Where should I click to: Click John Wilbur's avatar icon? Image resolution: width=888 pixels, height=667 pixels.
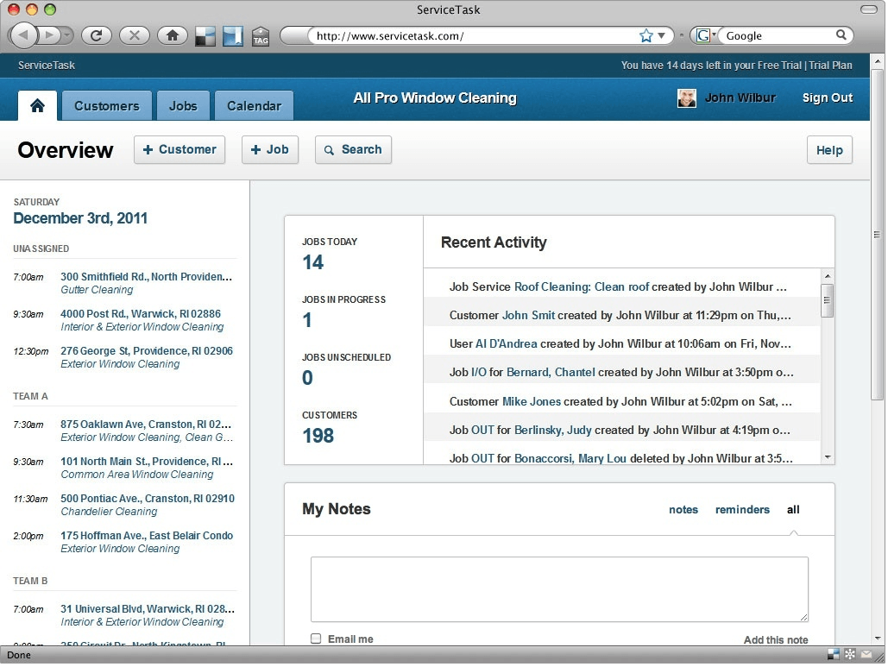(686, 98)
